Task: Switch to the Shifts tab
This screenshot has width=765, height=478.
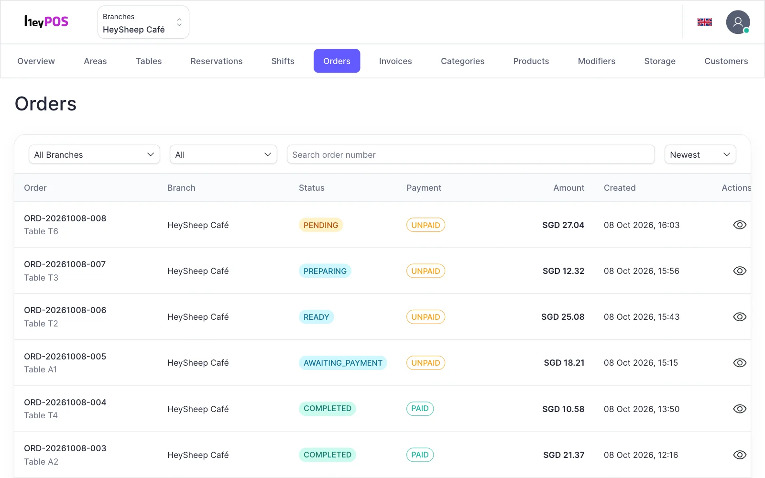Action: tap(283, 61)
